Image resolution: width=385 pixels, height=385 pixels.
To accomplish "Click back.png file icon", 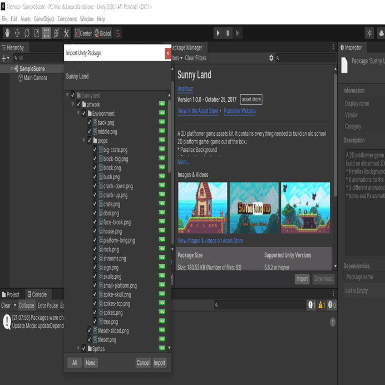I will pyautogui.click(x=95, y=122).
